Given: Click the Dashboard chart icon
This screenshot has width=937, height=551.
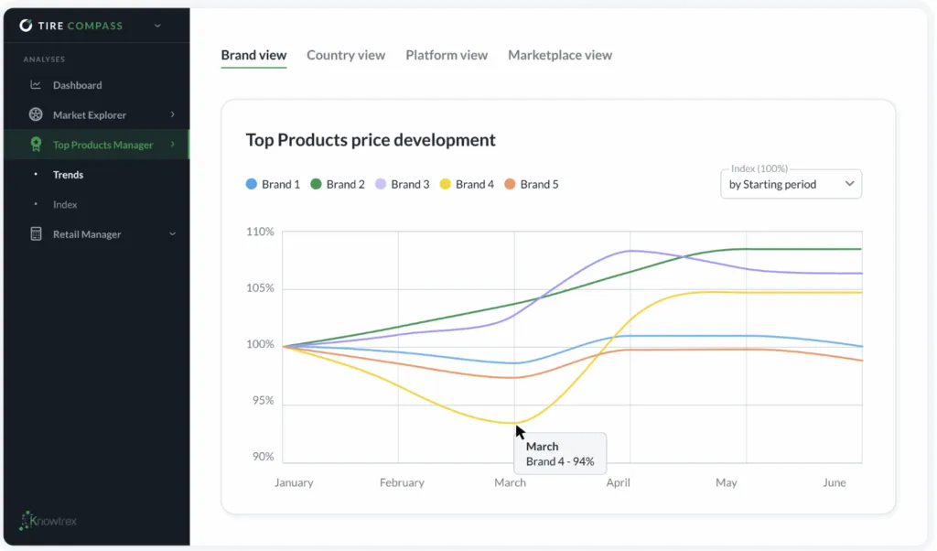Looking at the screenshot, I should click(36, 85).
